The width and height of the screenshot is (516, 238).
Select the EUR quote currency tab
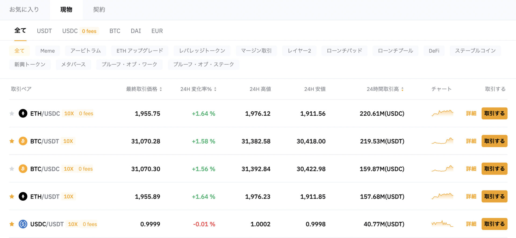[x=157, y=31]
